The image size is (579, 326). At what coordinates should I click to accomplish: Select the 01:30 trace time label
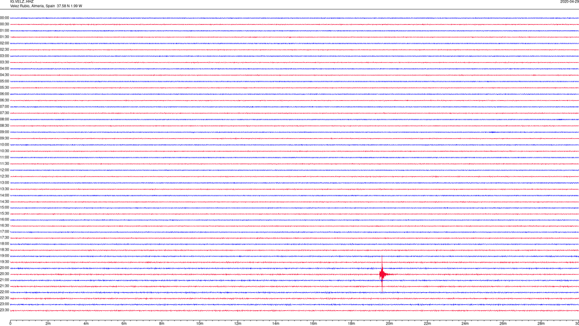coord(4,37)
